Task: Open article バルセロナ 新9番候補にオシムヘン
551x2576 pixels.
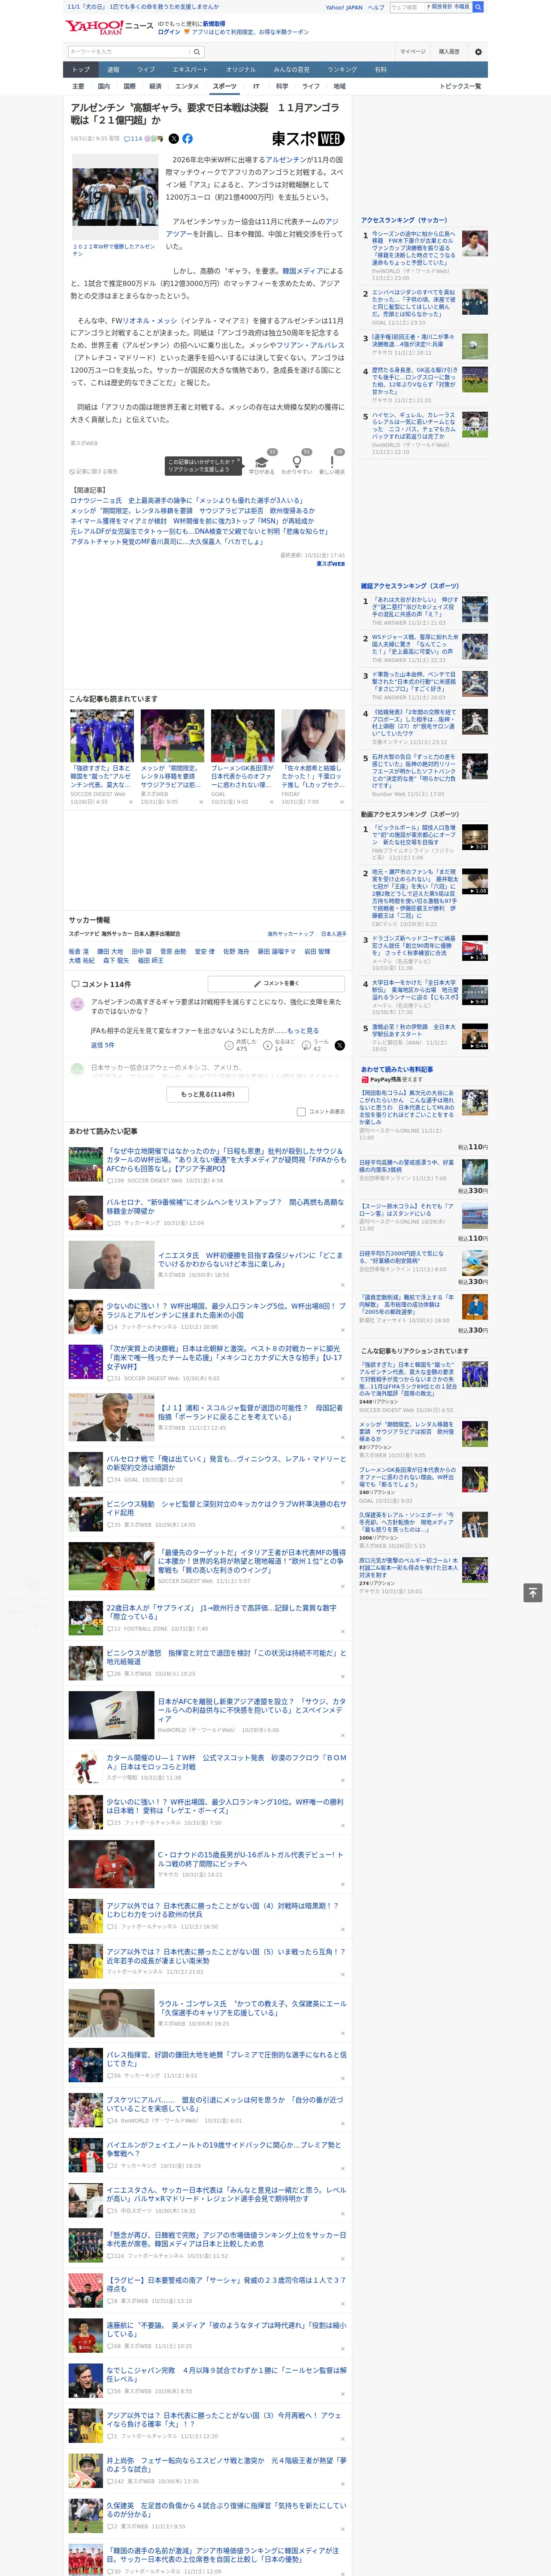Action: pos(225,1207)
